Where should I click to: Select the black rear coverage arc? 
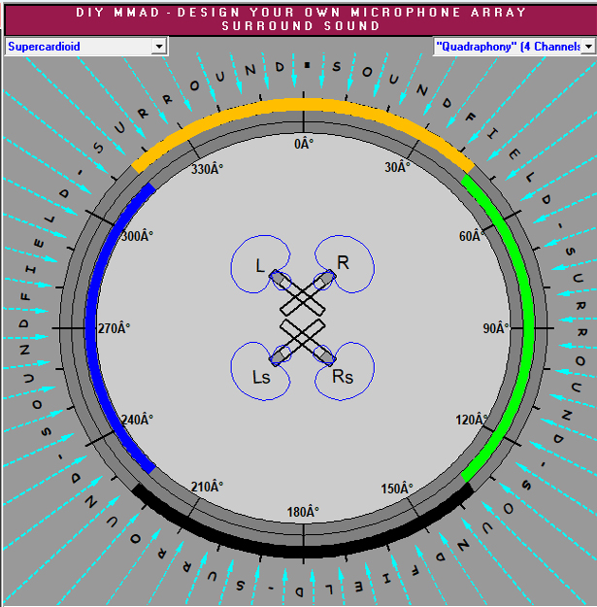[x=303, y=550]
